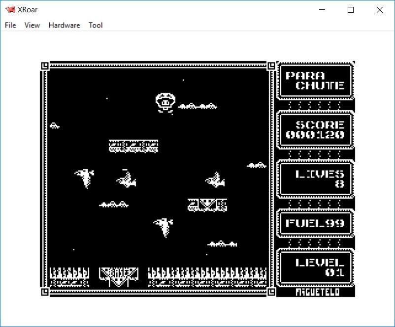Click the PARA CHUTE title panel
This screenshot has height=327, width=395.
316,81
